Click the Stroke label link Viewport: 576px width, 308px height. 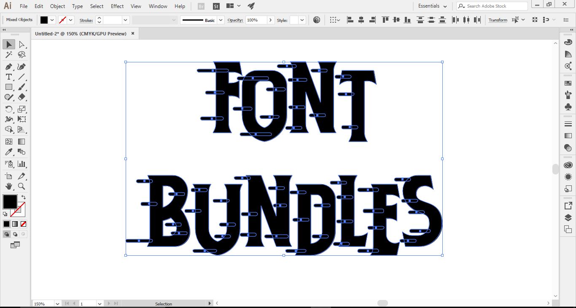click(x=86, y=20)
